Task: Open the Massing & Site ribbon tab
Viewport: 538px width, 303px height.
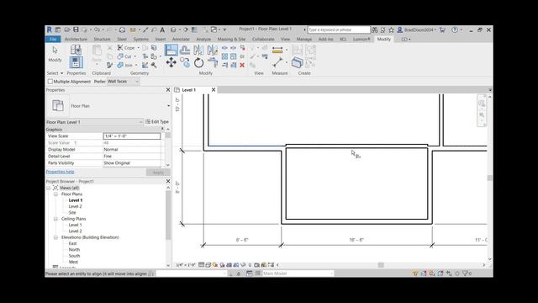Action: pos(231,40)
